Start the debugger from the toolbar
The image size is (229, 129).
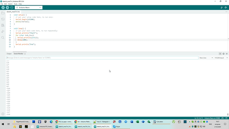click(x=12, y=7)
